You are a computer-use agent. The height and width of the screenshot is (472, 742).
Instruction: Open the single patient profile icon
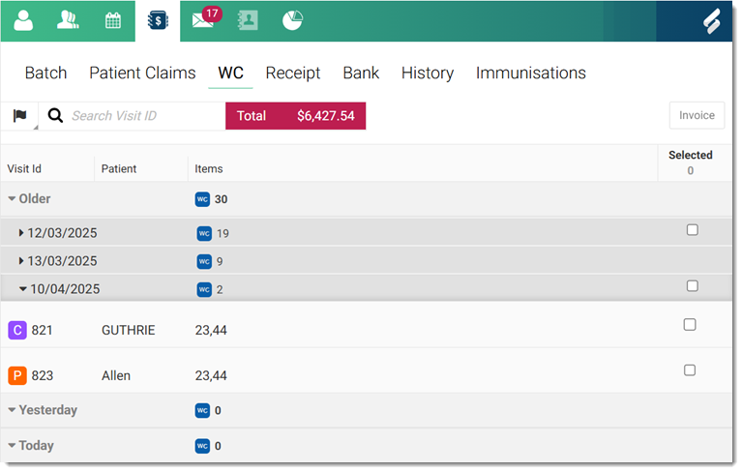coord(23,20)
